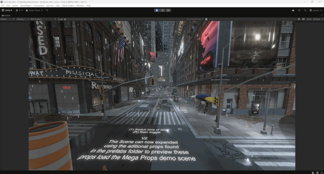The width and height of the screenshot is (324, 174).
Task: Toggle the Stats overlay
Action: 309,19
